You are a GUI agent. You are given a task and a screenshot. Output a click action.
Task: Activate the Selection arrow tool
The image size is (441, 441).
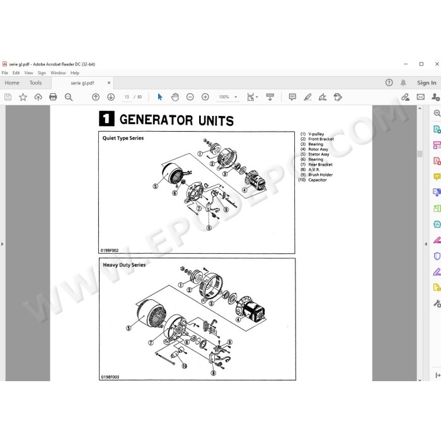point(160,97)
